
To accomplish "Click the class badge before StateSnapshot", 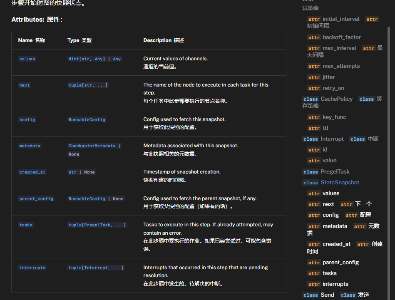I will point(311,183).
